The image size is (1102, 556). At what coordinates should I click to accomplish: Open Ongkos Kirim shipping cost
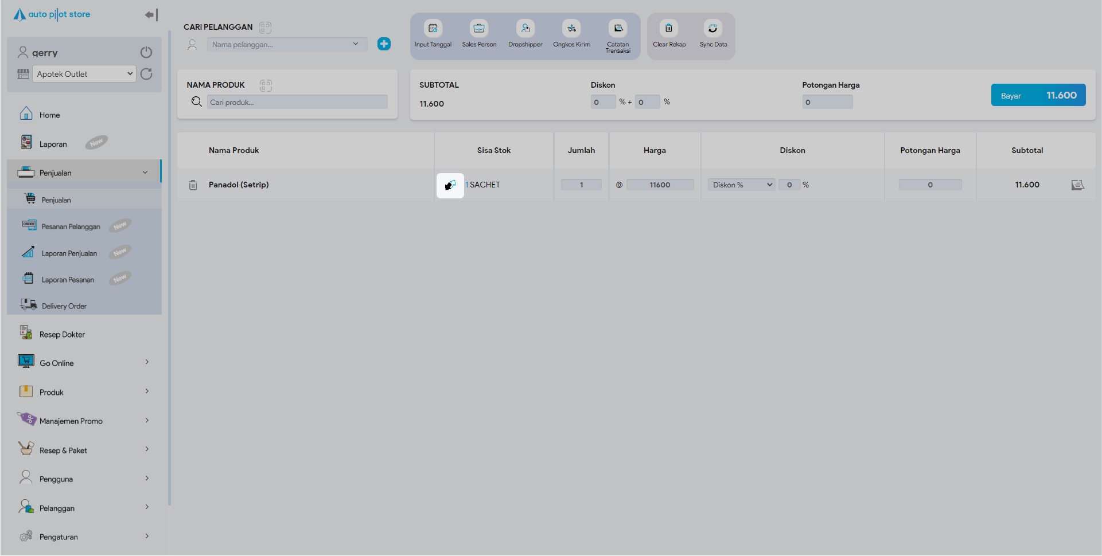pyautogui.click(x=571, y=29)
